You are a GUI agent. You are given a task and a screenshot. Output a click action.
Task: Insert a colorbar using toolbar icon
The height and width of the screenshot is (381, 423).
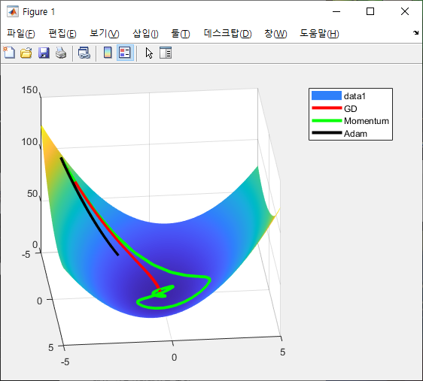tap(108, 53)
